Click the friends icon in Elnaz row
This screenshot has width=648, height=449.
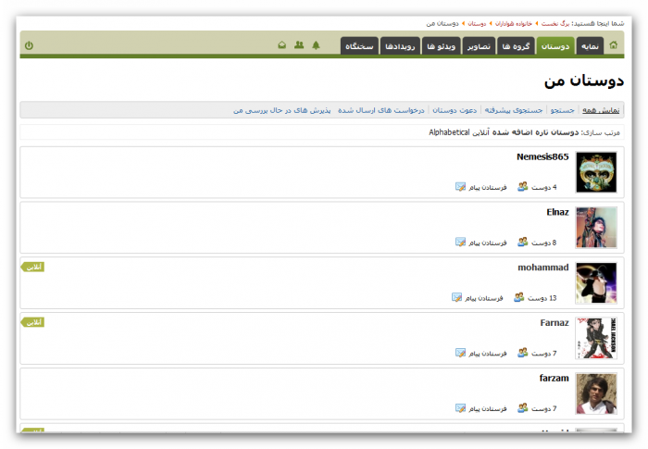(523, 242)
